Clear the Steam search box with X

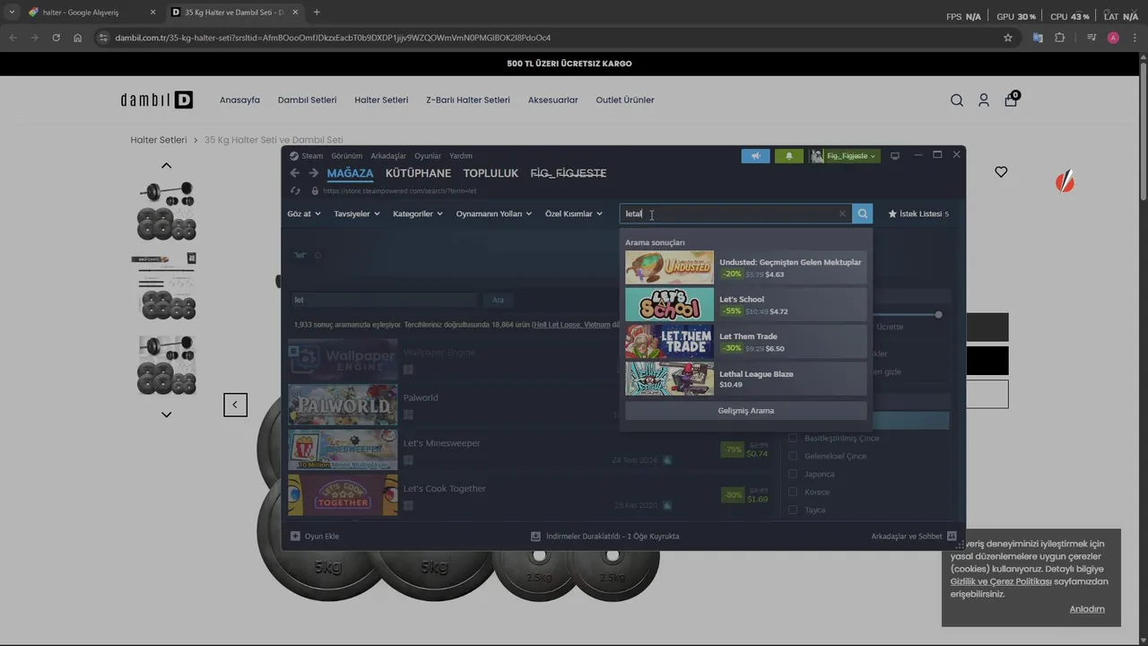841,214
